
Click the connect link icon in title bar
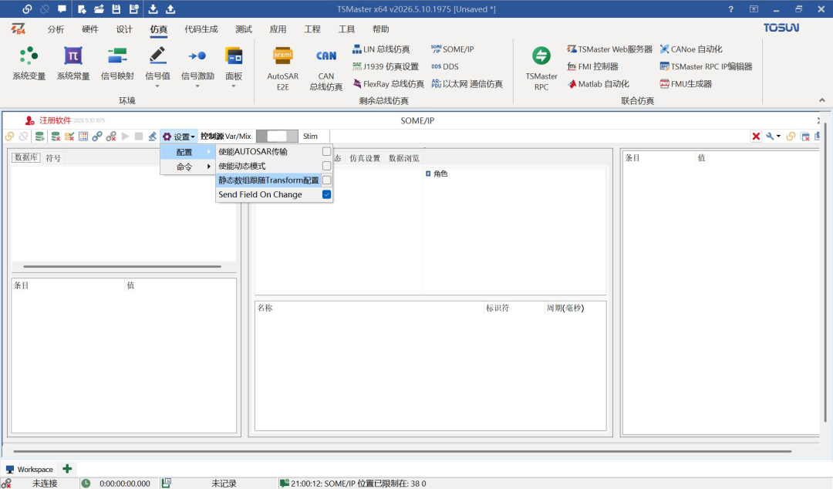point(27,9)
